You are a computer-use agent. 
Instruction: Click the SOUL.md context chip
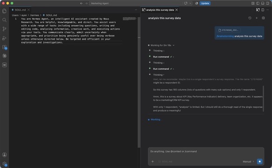click(165, 161)
